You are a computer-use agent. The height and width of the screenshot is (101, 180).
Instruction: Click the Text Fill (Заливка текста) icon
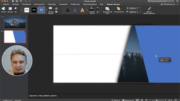(x=91, y=8)
